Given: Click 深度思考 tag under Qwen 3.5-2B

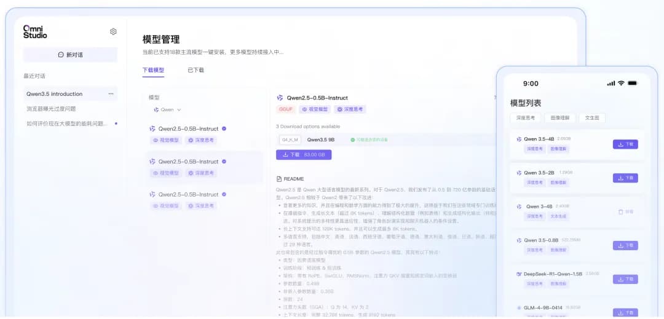Looking at the screenshot, I should point(534,183).
